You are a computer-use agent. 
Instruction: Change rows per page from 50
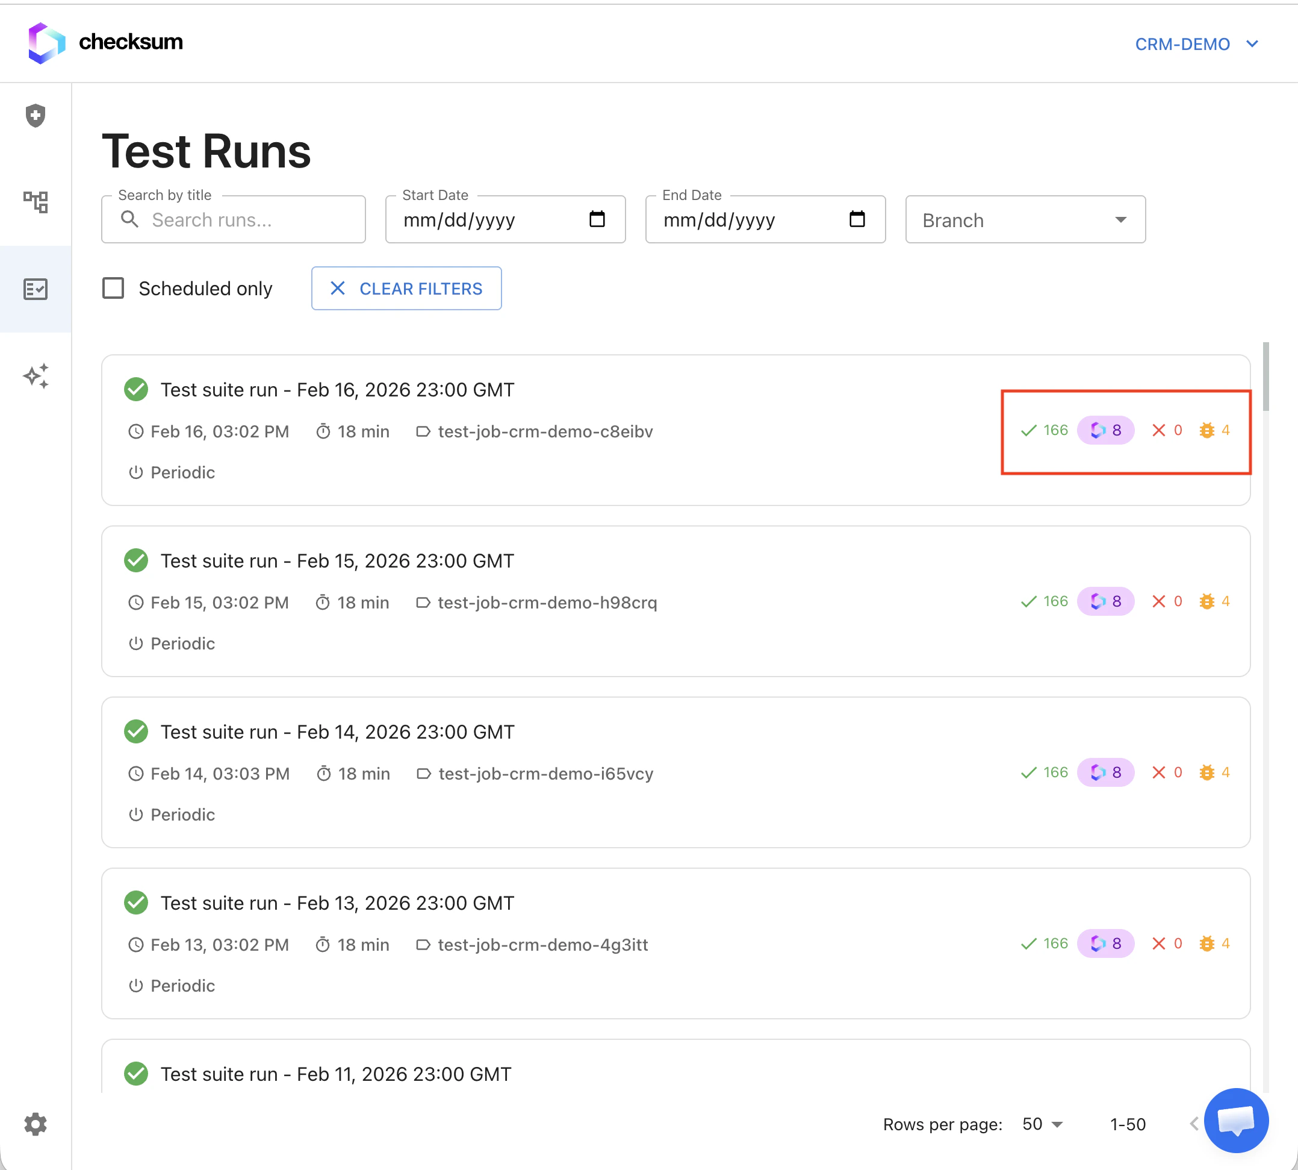[1042, 1124]
